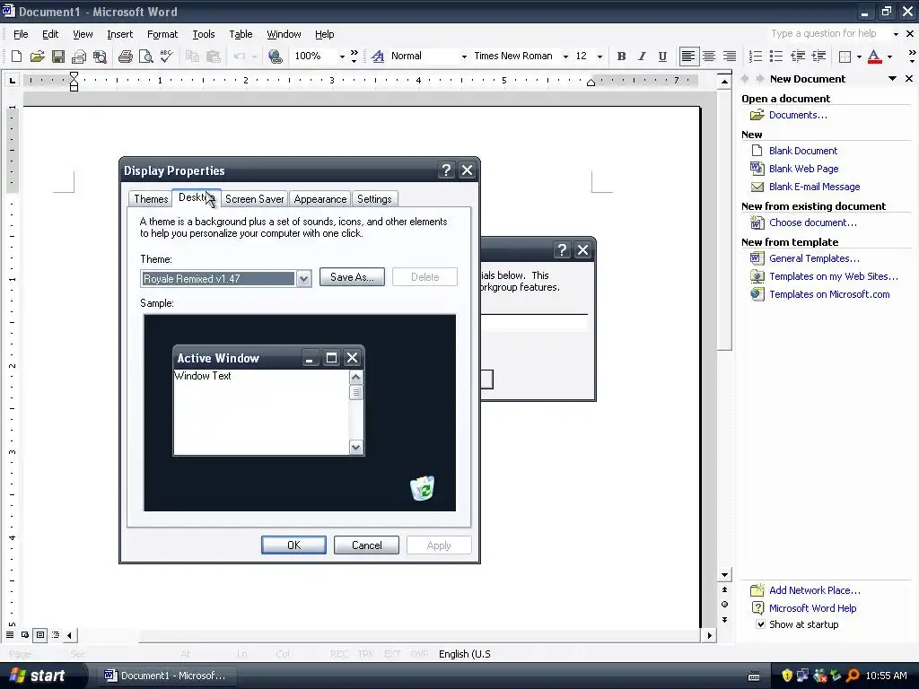
Task: Open the Tools menu
Action: coord(204,34)
